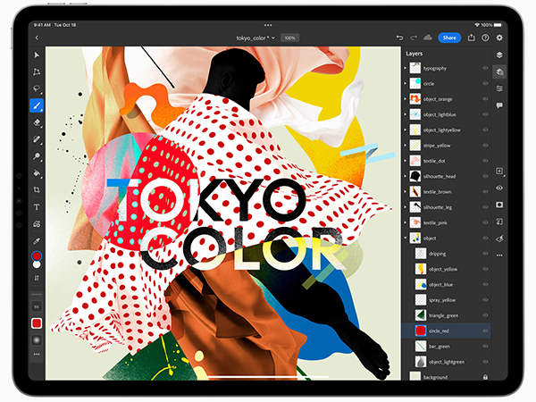
Task: Switch to compact layers view icon
Action: tap(499, 55)
